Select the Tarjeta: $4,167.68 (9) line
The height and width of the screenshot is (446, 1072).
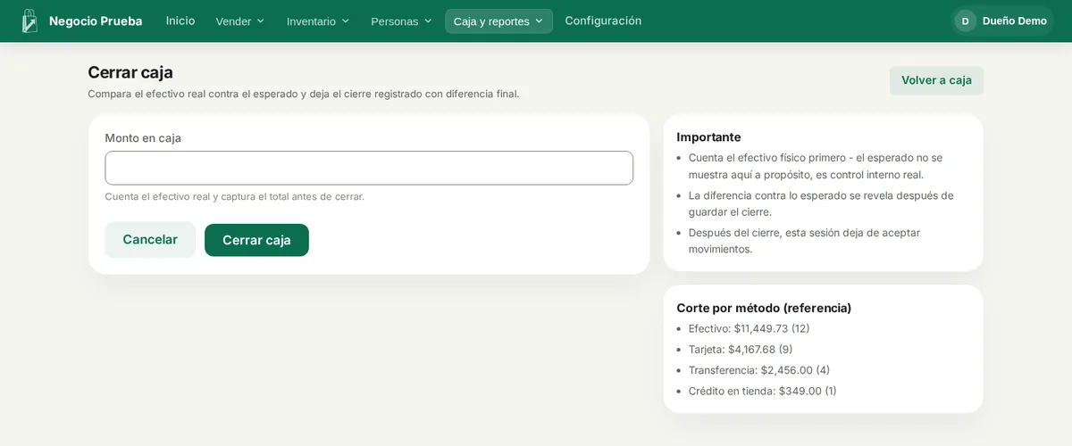741,349
